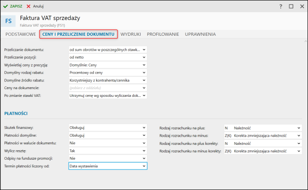The height and width of the screenshot is (190, 308).
Task: Go to the PROFILOWANIE tab
Action: [x=163, y=34]
